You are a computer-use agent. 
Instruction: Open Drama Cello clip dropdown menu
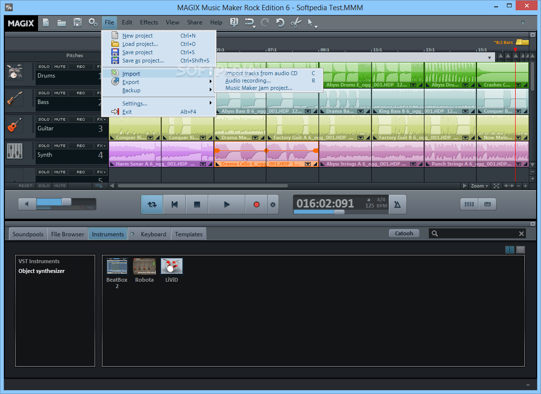coord(308,164)
